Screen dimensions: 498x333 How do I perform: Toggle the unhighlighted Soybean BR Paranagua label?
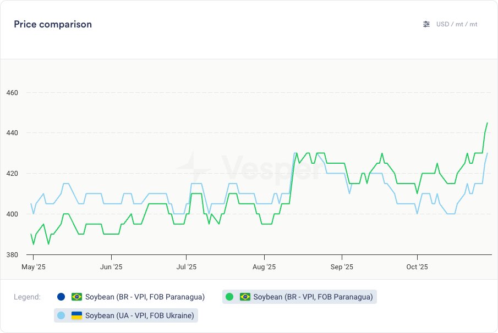coord(145,297)
